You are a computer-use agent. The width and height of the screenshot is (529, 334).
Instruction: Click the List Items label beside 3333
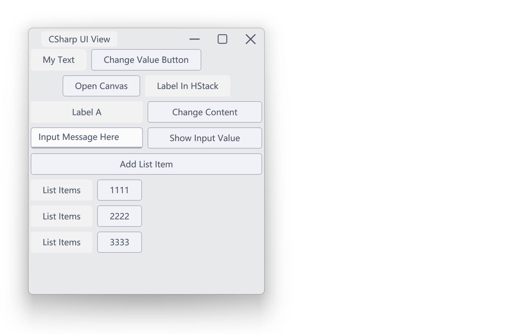[x=61, y=242]
